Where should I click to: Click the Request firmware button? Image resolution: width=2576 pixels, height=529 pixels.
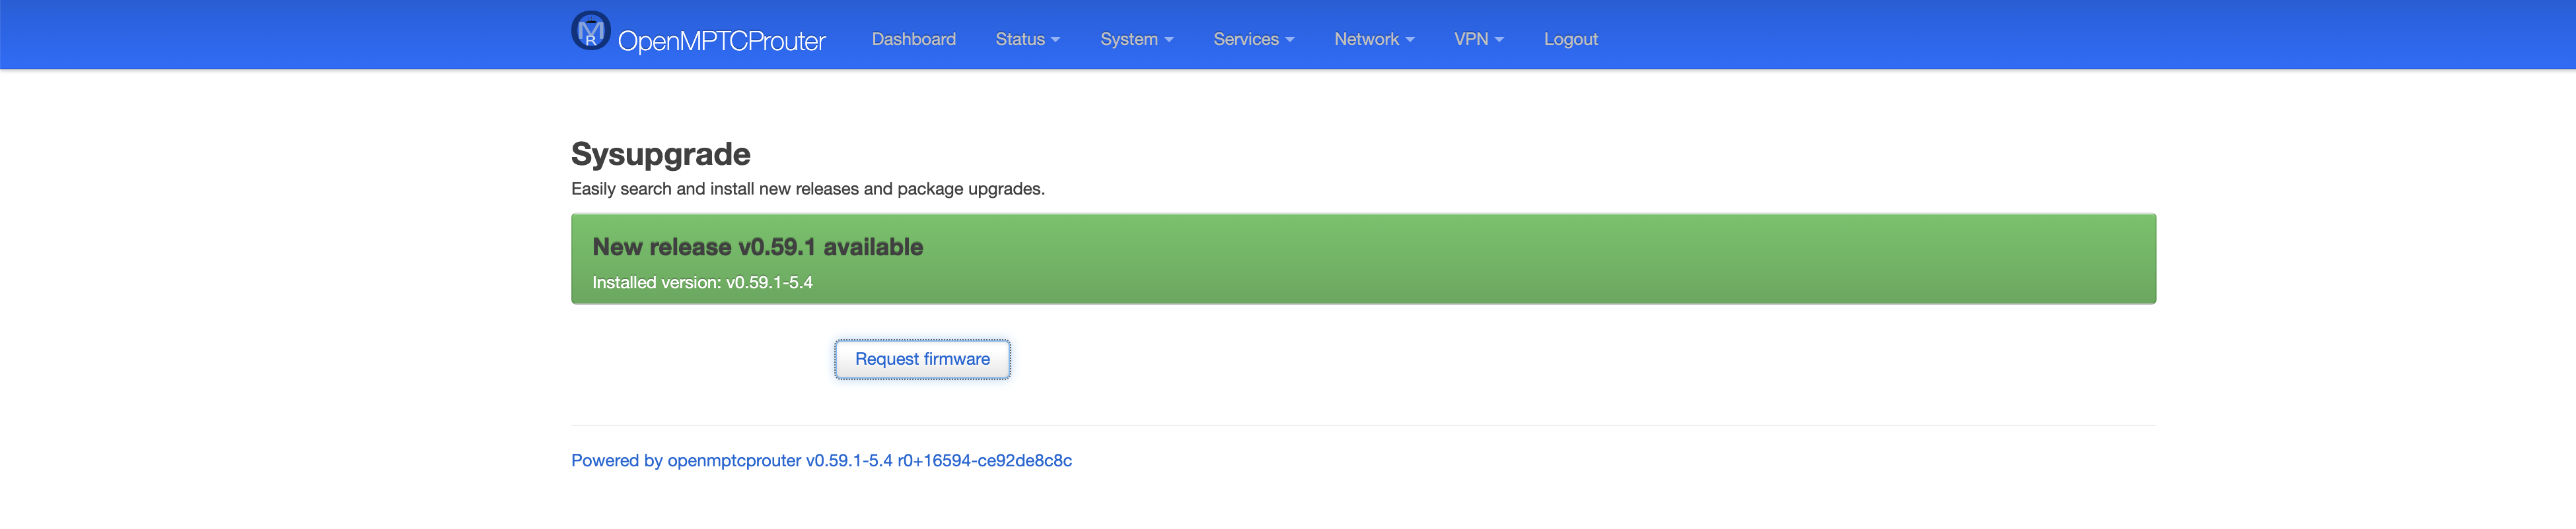(x=922, y=359)
